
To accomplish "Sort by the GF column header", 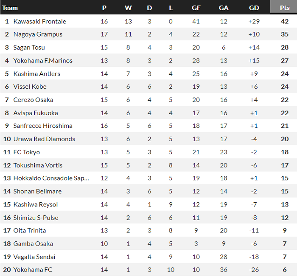I will click(x=196, y=8).
